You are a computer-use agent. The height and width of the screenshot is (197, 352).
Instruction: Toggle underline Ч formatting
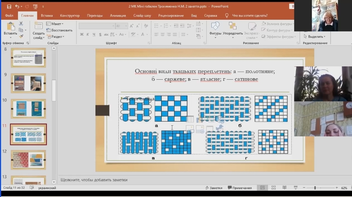click(x=94, y=34)
